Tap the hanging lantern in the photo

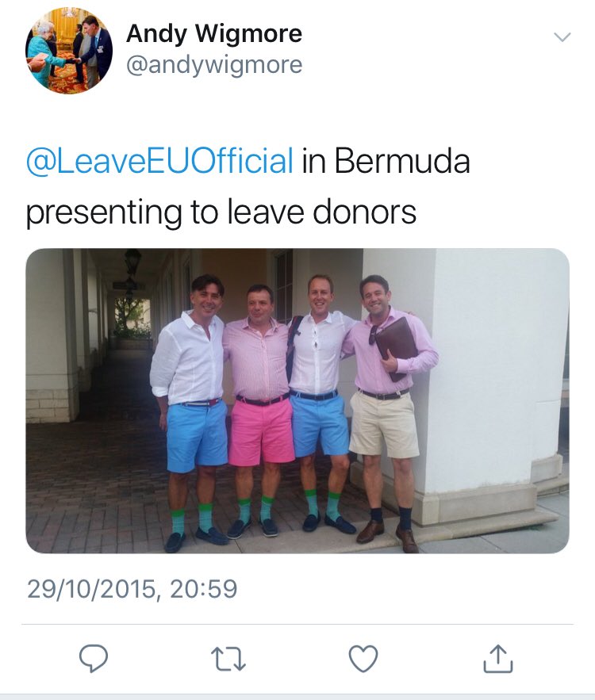[132, 263]
